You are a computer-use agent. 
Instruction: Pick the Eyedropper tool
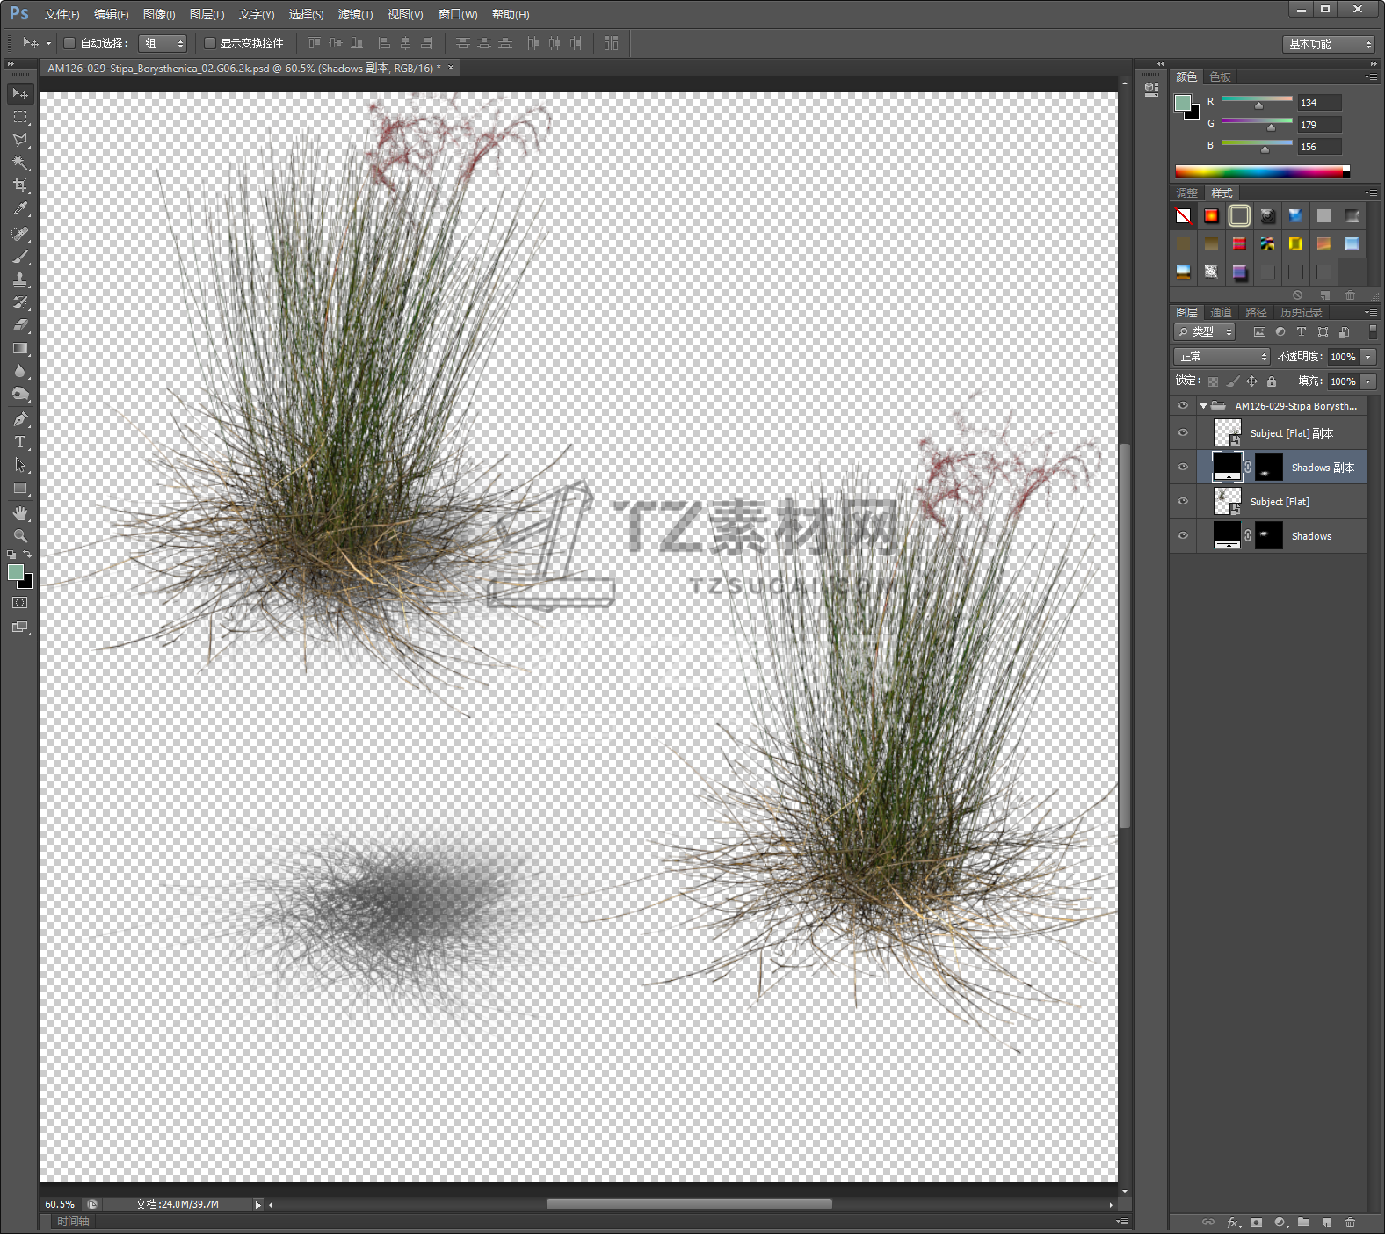(20, 209)
